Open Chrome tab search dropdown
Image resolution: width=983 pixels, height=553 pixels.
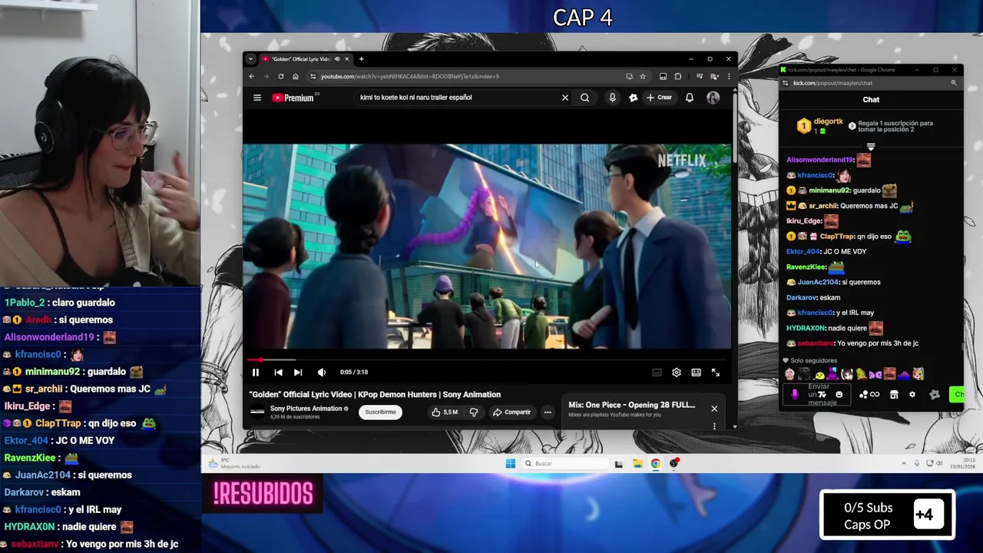[251, 59]
